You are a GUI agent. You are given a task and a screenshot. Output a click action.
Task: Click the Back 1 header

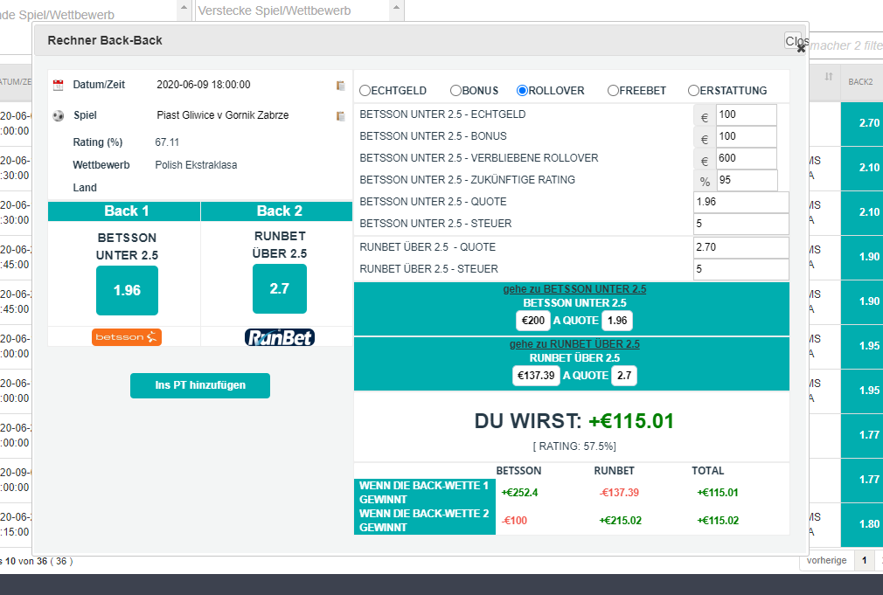tap(124, 211)
